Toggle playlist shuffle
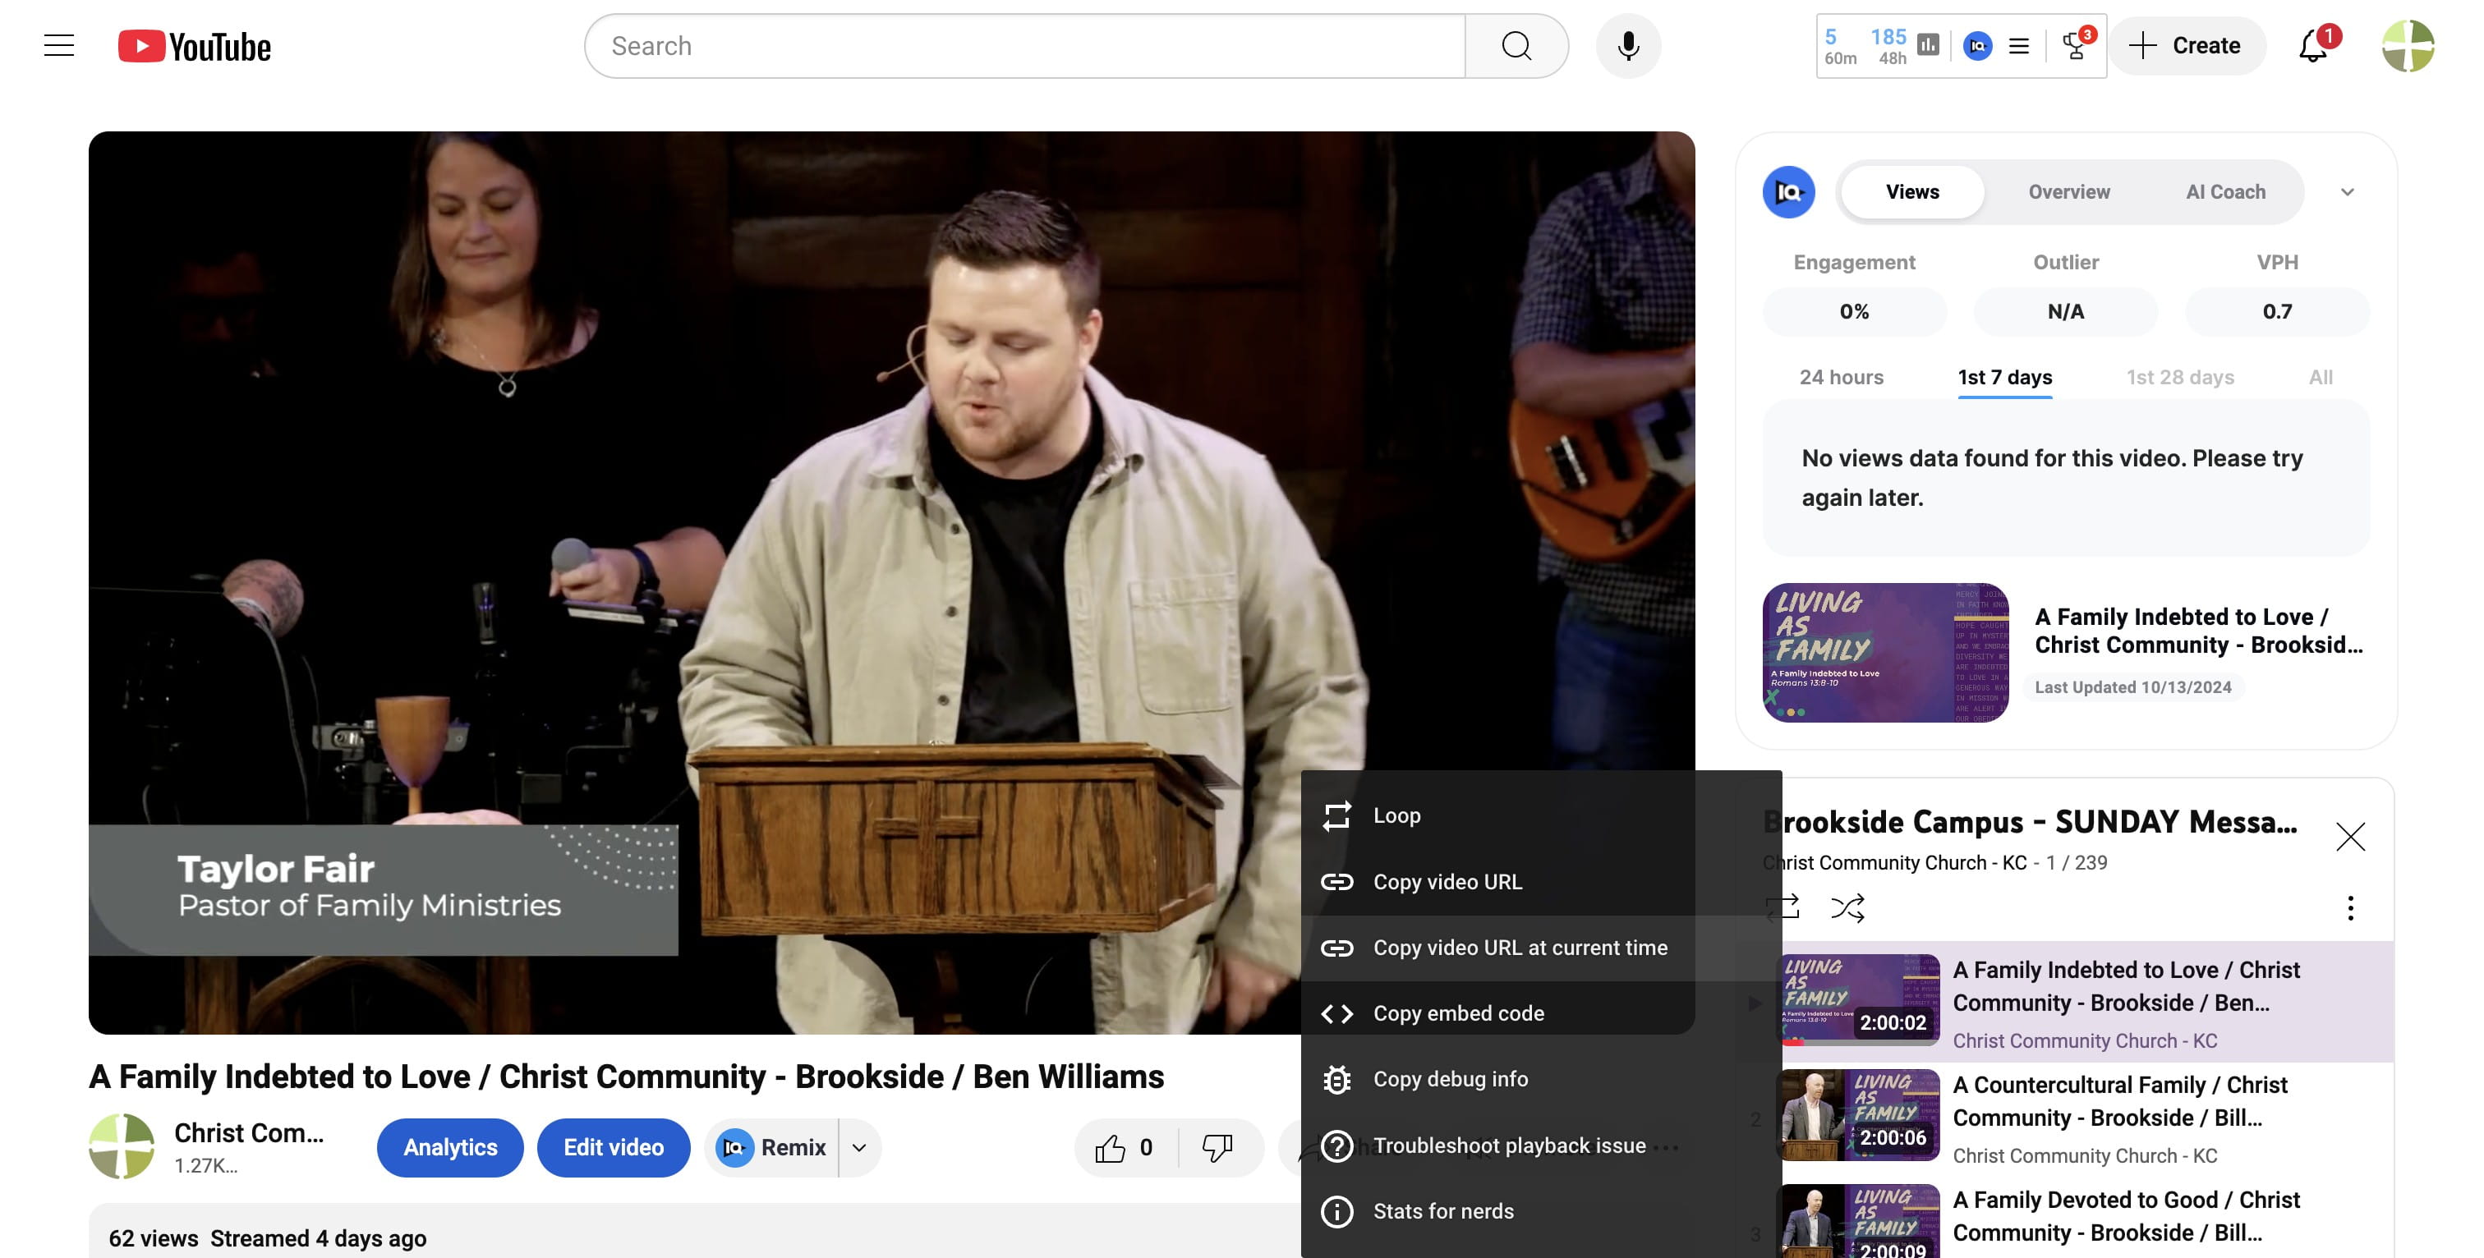 tap(1847, 907)
